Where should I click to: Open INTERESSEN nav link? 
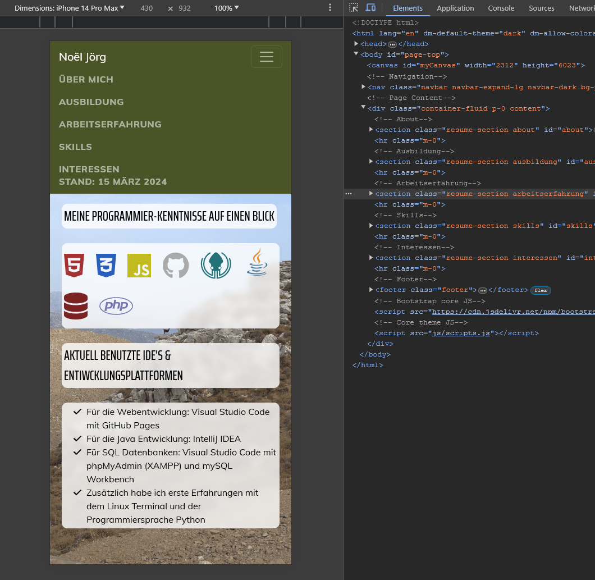tap(89, 169)
